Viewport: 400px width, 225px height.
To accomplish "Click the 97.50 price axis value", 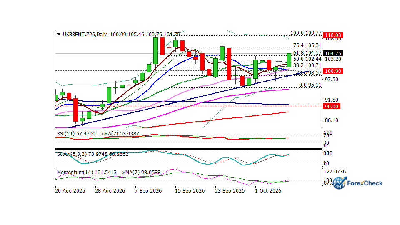I will coord(331,80).
